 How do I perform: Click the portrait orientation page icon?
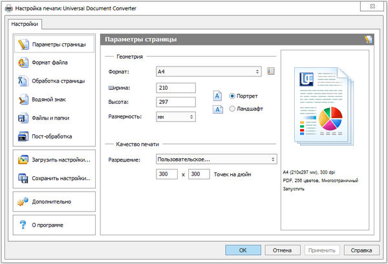[x=217, y=96]
